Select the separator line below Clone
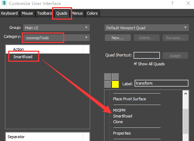The width and height of the screenshot is (194, 141). [x=137, y=127]
